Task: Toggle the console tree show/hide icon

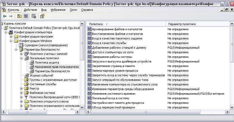Action: (25, 16)
